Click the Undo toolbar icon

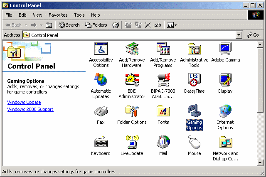coord(158,25)
